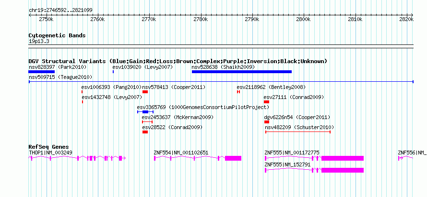Click the red bar under dgv6226n54
This screenshot has height=197, width=427.
click(x=267, y=122)
